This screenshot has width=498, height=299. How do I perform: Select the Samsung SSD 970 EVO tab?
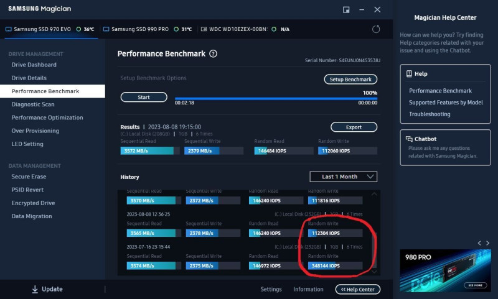pos(51,29)
